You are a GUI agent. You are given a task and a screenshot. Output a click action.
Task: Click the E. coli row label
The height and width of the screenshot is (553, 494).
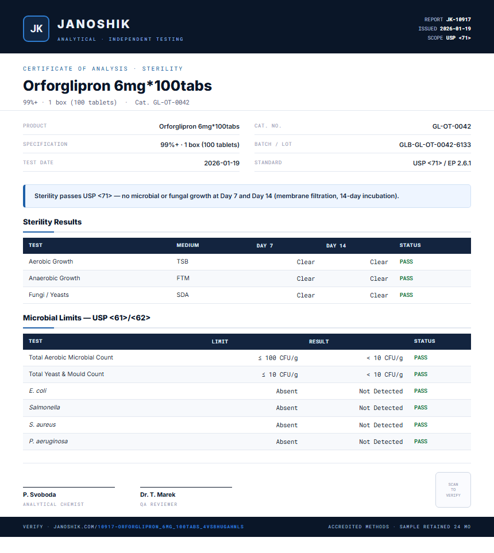point(37,390)
